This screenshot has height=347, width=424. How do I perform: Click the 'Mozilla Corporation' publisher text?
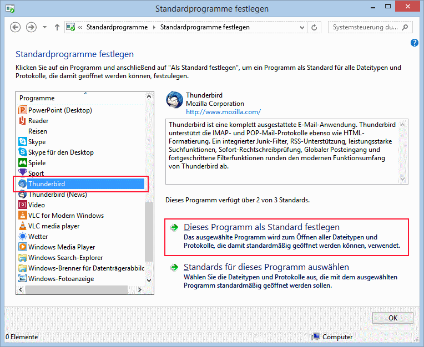coord(215,104)
